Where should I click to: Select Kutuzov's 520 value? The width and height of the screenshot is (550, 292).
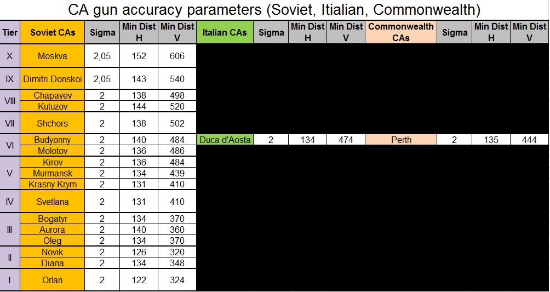pyautogui.click(x=177, y=106)
